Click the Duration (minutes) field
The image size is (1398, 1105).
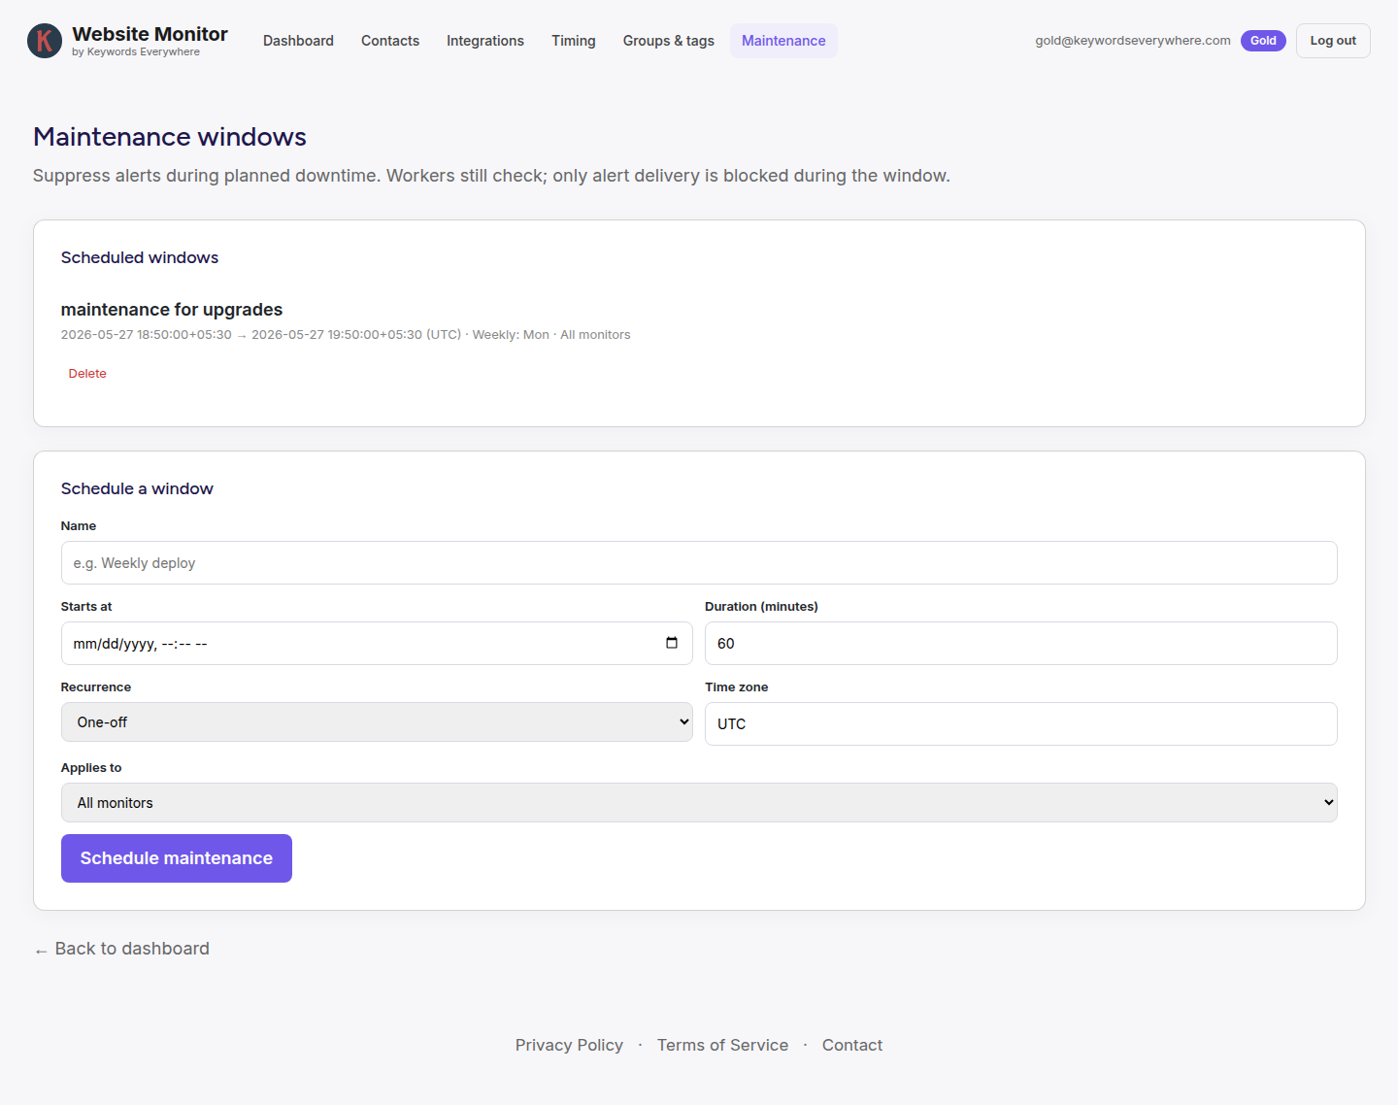coord(1021,644)
